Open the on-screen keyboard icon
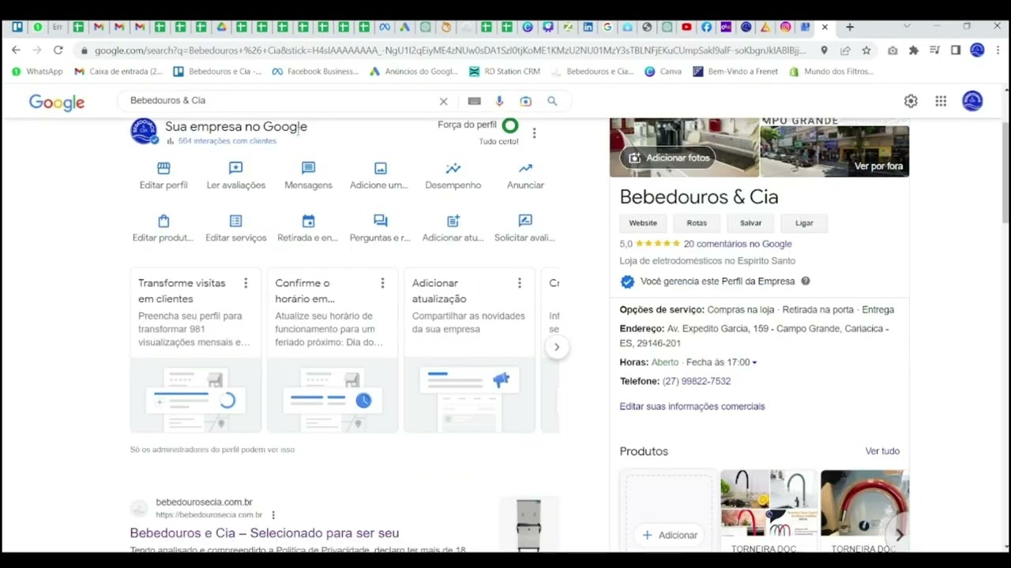The height and width of the screenshot is (568, 1011). click(x=474, y=101)
